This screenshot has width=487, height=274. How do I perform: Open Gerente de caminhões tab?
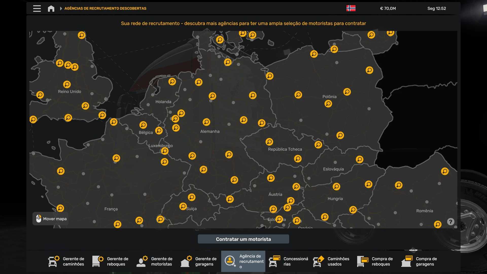click(66, 261)
